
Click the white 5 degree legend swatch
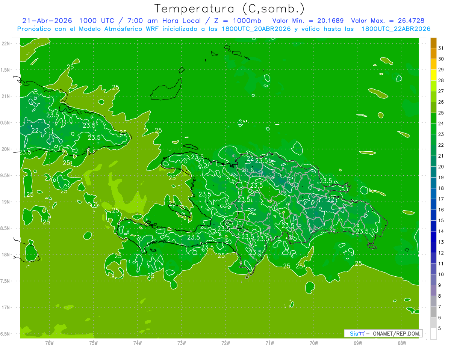coord(433,334)
